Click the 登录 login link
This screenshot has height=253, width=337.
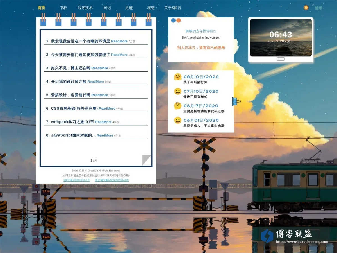pos(318,8)
